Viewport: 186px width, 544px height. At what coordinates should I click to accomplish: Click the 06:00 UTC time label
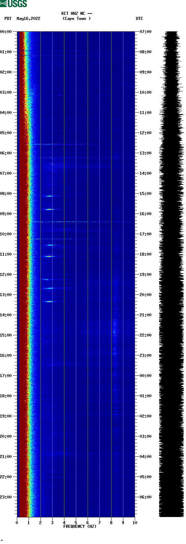[x=146, y=497]
